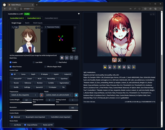
Task: Open the Model dropdown showing control_instant_id_sdxl
Action: tap(59, 95)
